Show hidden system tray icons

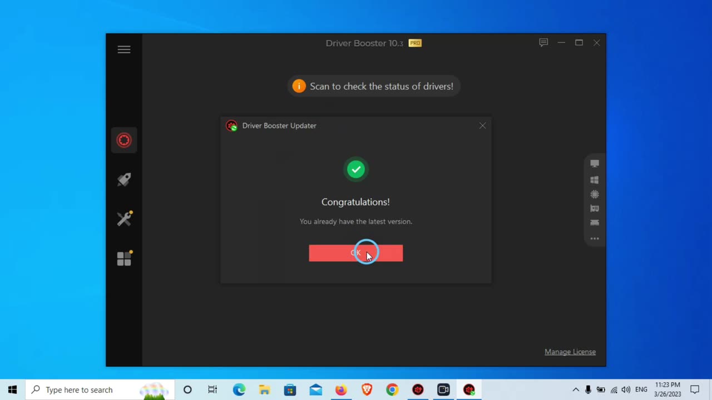(576, 389)
